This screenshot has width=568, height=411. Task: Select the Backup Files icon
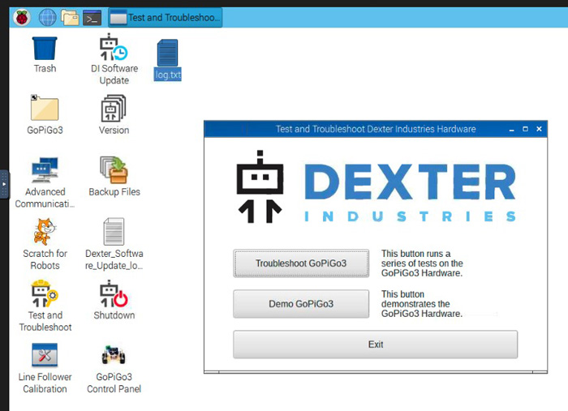tap(114, 171)
